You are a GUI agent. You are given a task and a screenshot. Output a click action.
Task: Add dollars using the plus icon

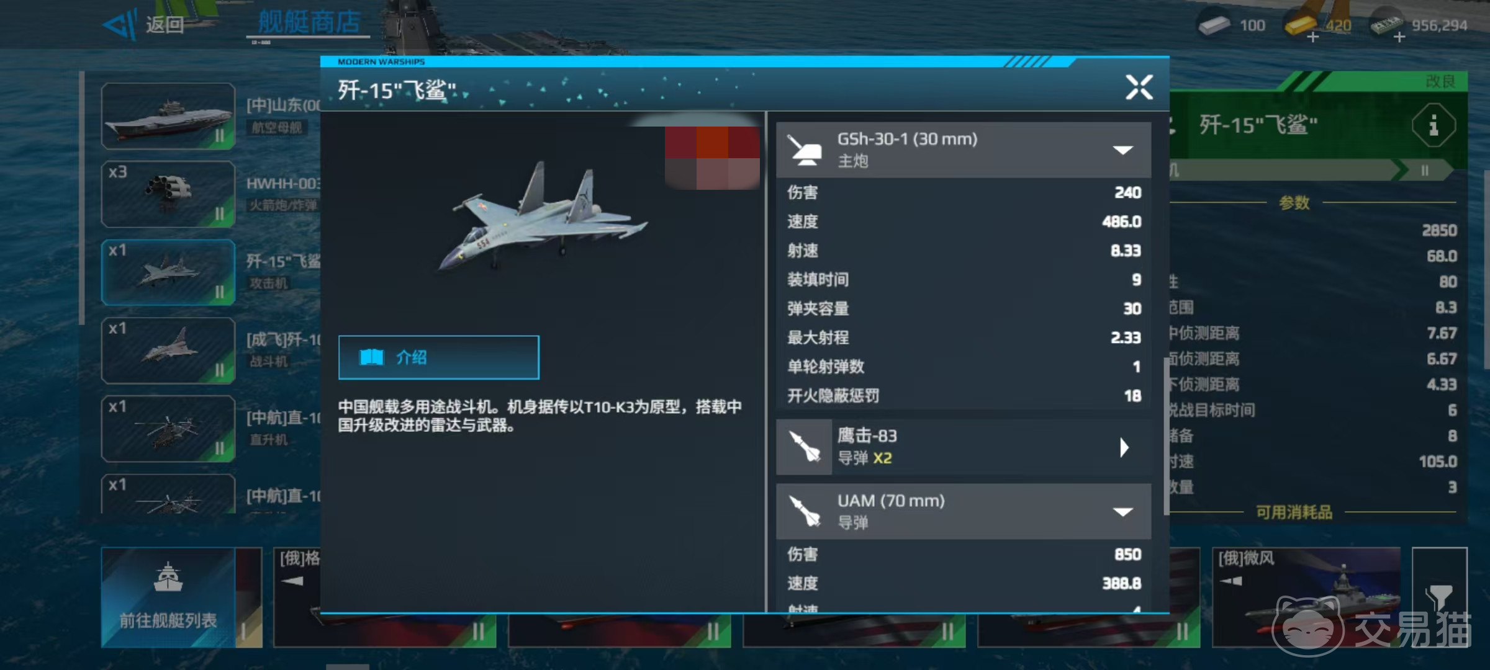tap(1399, 37)
